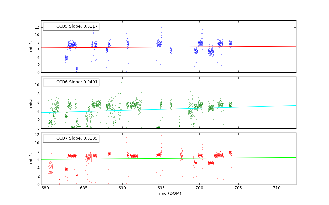Click the cnts/s label of middle plot
Viewport: 329px width, 205px height.
[x=31, y=102]
